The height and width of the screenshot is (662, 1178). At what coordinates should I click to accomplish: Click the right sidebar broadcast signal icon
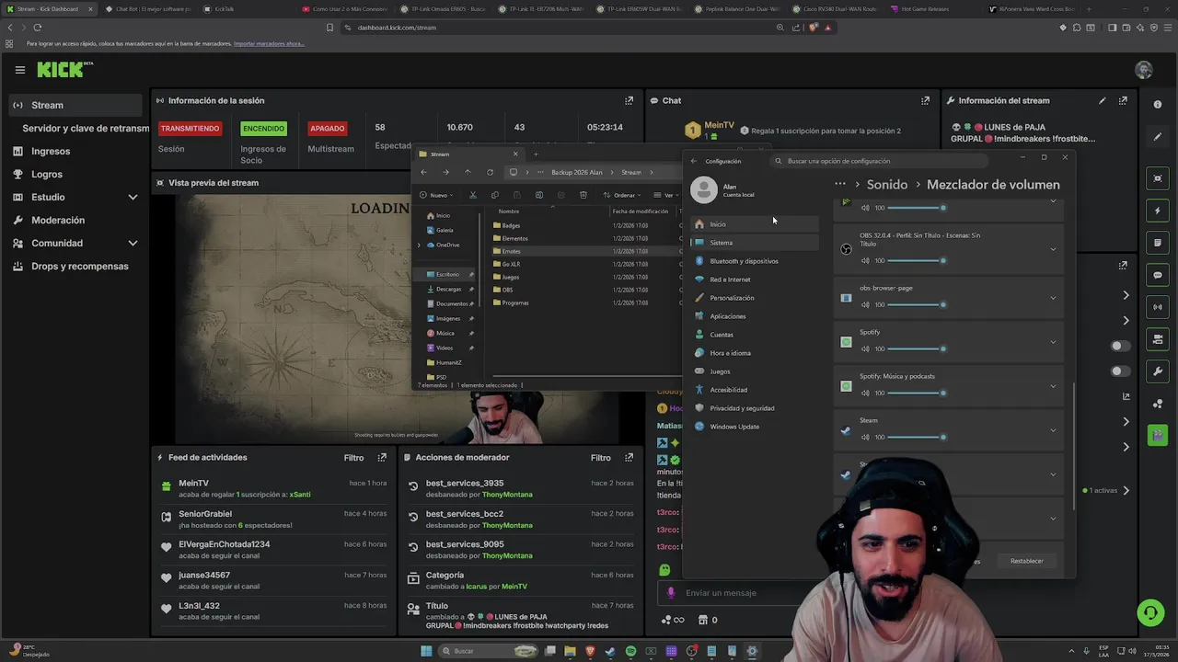[x=1158, y=307]
